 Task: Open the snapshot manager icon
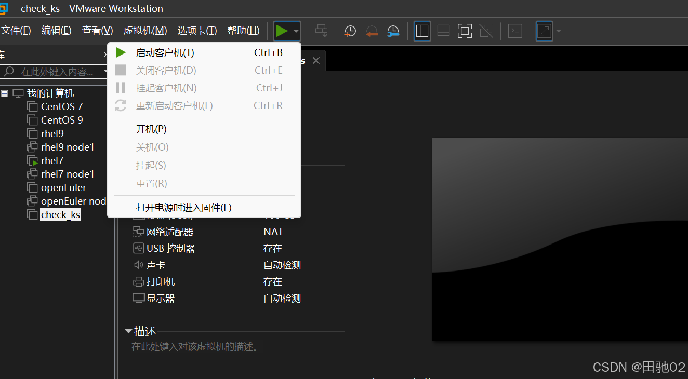point(393,31)
